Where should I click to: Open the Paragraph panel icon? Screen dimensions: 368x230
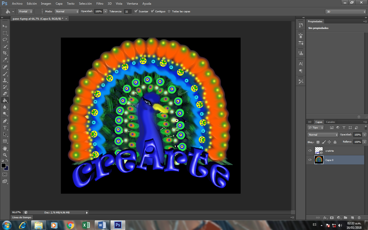tap(301, 71)
